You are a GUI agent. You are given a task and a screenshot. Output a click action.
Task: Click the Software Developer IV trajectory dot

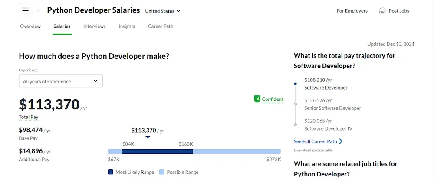pos(296,125)
